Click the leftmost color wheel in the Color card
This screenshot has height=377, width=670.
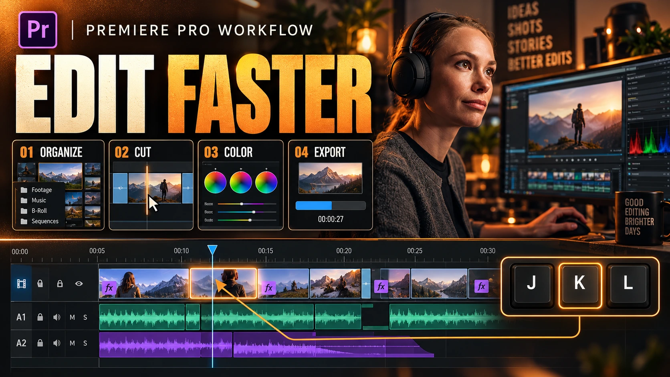[215, 182]
